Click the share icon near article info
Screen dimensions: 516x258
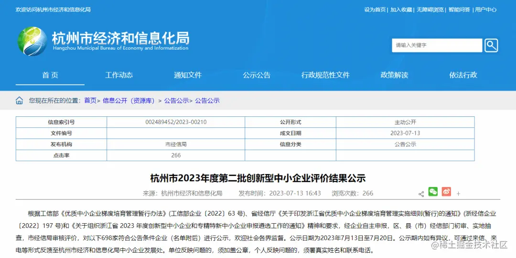pos(421,194)
